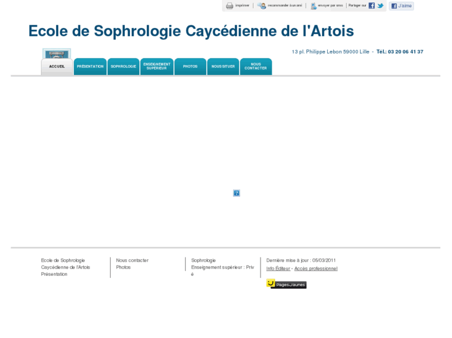Open the Nous Situer tab
Image resolution: width=452 pixels, height=338 pixels.
pos(223,67)
